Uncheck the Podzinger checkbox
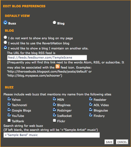The height and width of the screenshot is (147, 131). pyautogui.click(x=54, y=109)
